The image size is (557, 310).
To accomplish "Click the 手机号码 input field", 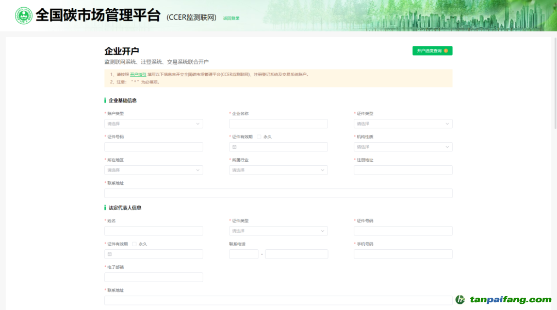I will (403, 254).
